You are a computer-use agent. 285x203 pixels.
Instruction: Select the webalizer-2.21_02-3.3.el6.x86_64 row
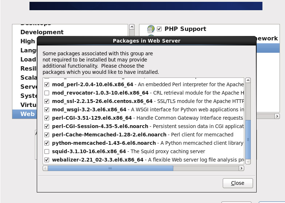143,160
